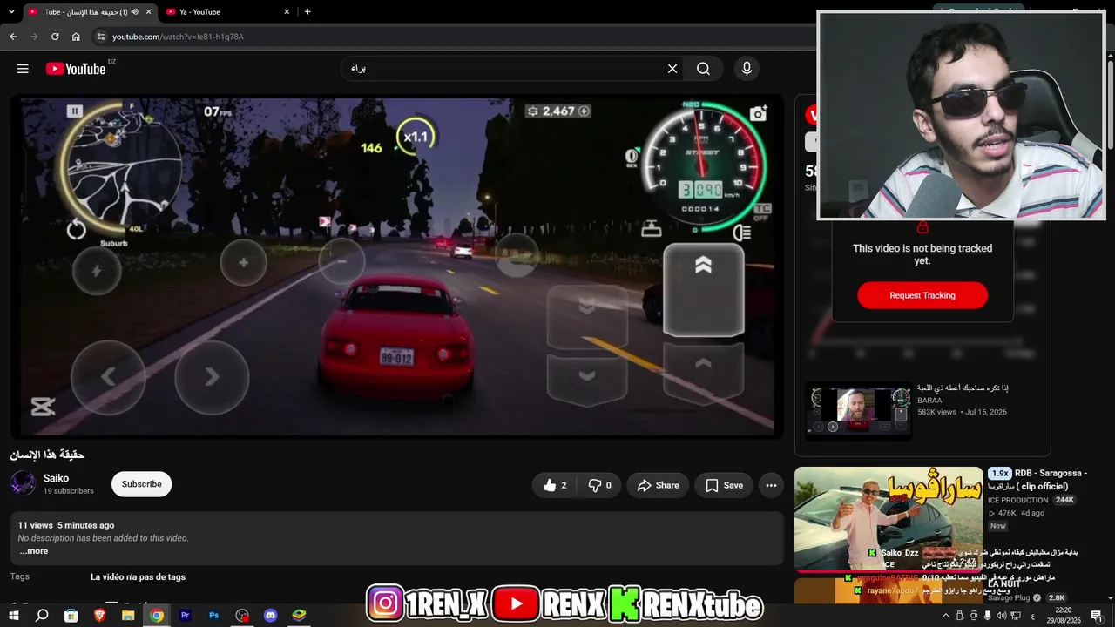The image size is (1115, 627).
Task: Click the microphone icon in system tray
Action: [987, 616]
